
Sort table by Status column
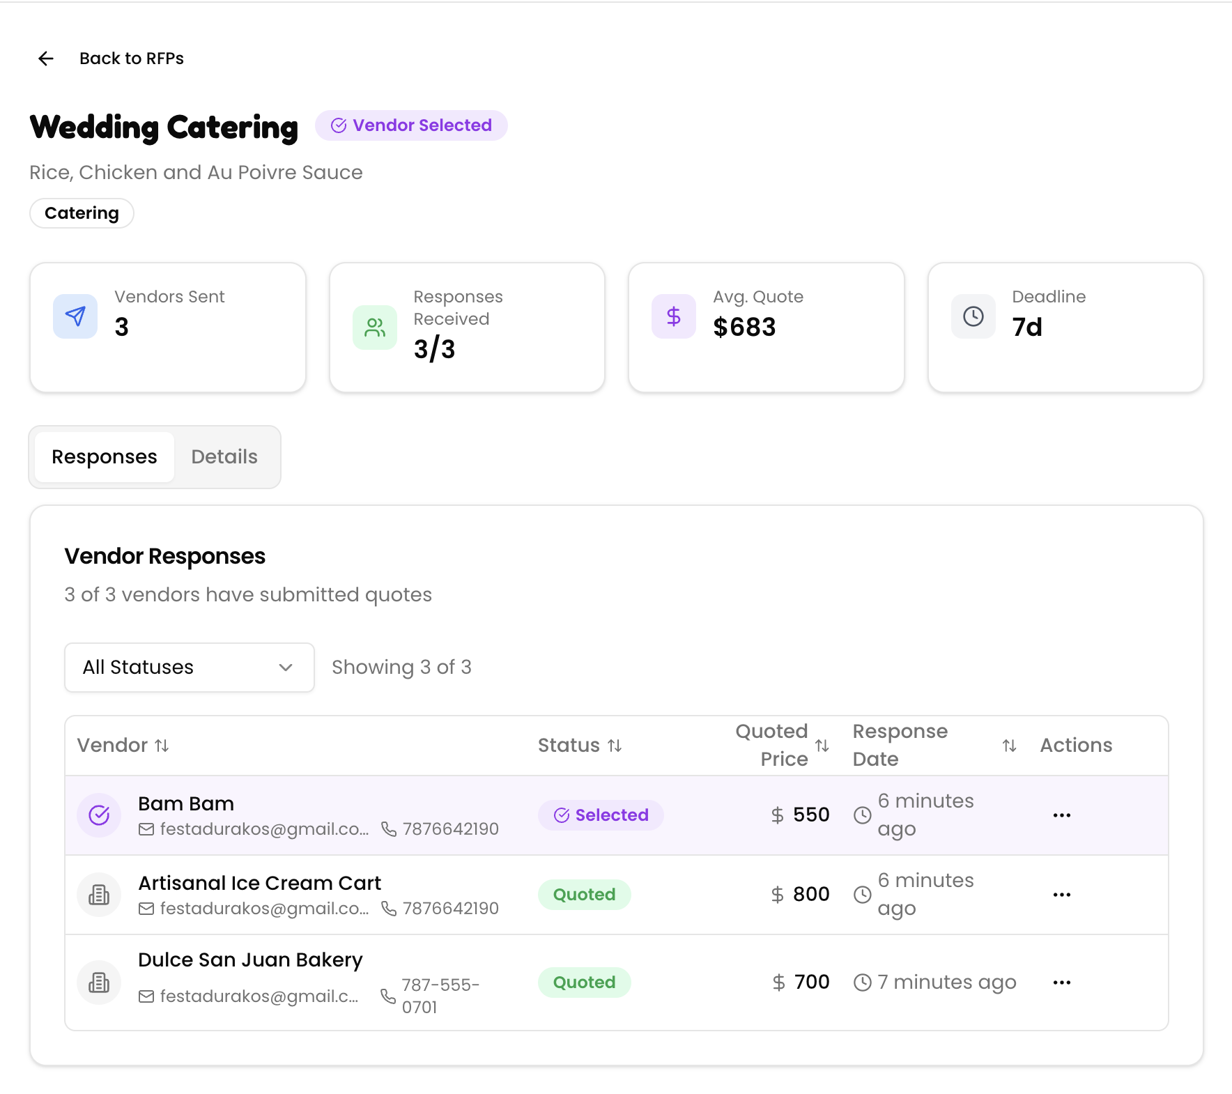[x=614, y=746]
